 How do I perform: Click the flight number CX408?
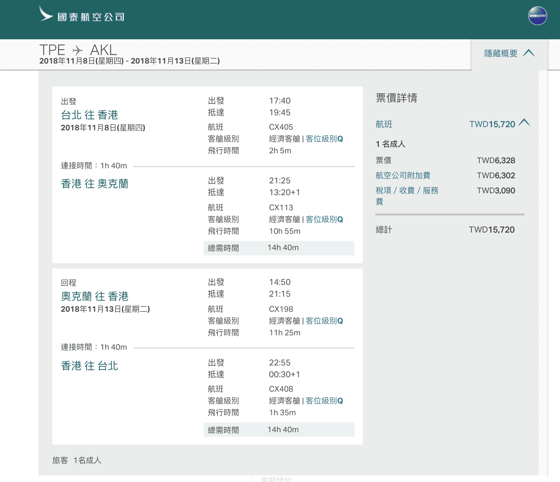[281, 389]
